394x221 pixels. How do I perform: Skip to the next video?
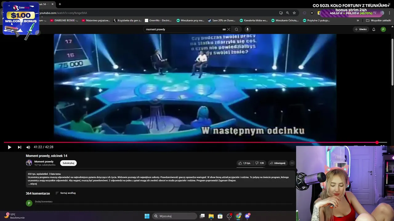coord(19,147)
